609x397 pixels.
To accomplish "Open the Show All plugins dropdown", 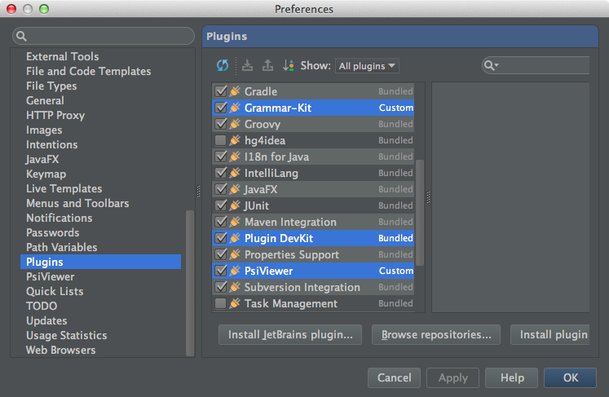I will point(367,66).
